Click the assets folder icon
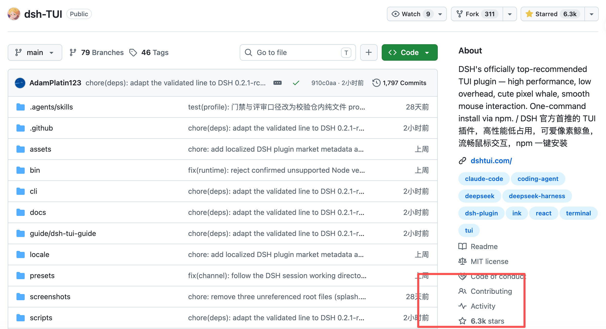 (x=21, y=149)
